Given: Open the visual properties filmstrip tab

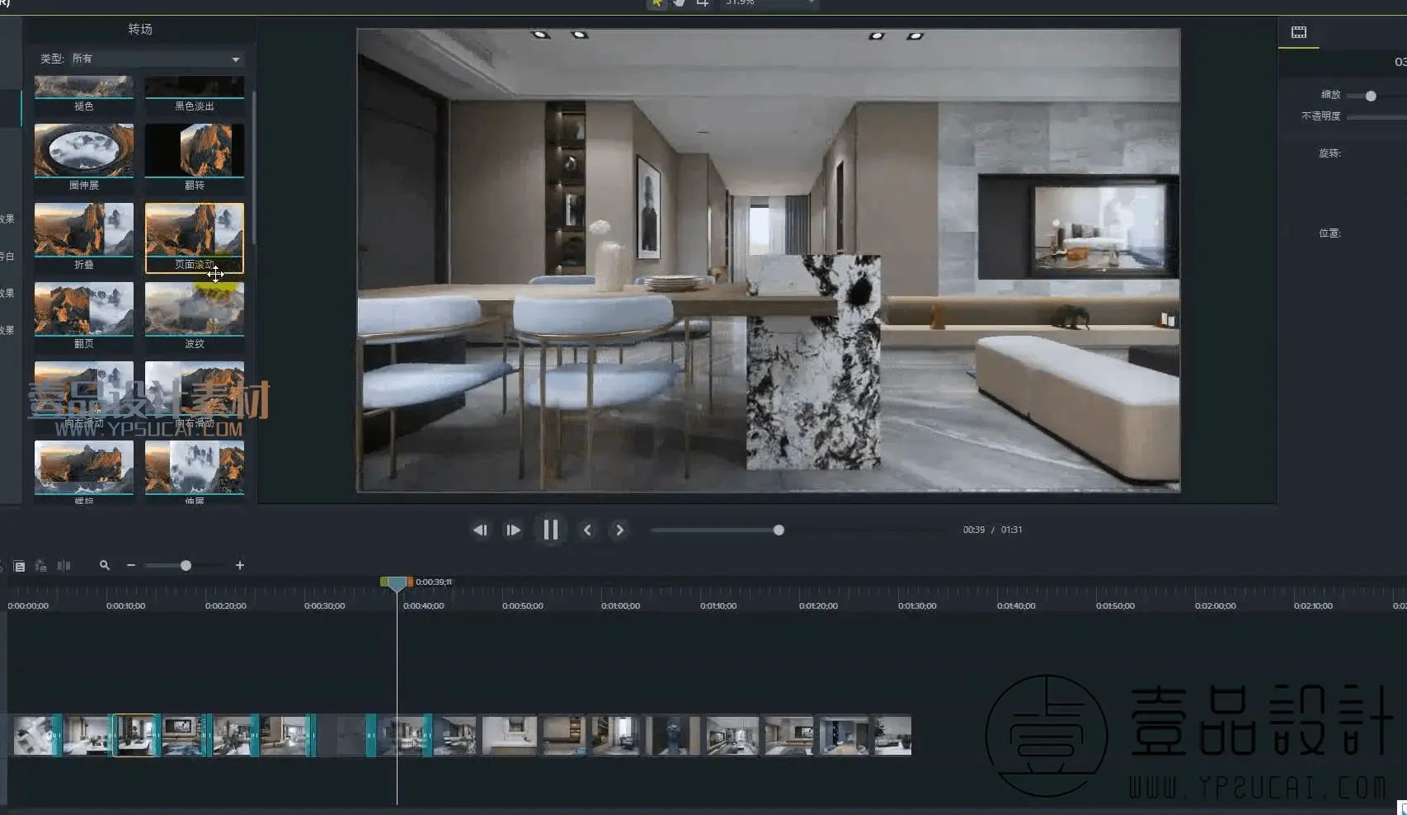Looking at the screenshot, I should click(1299, 32).
